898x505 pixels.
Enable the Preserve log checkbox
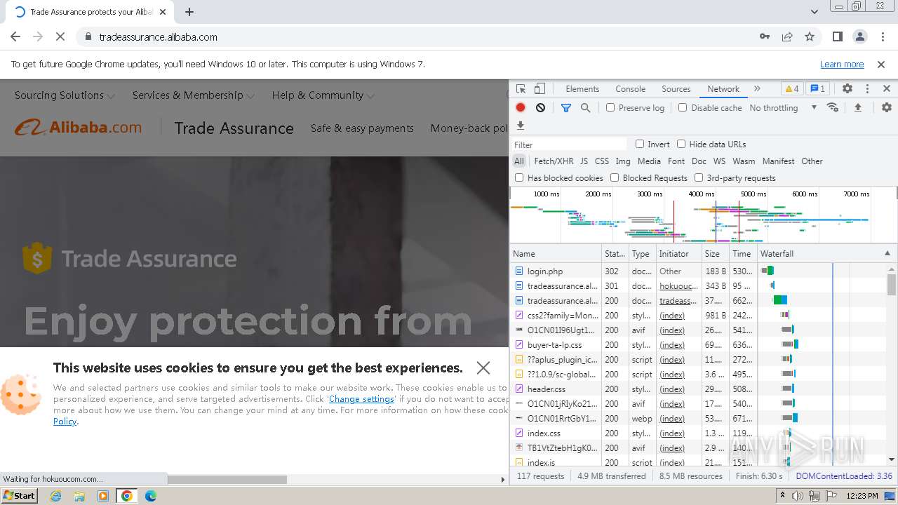click(x=610, y=108)
